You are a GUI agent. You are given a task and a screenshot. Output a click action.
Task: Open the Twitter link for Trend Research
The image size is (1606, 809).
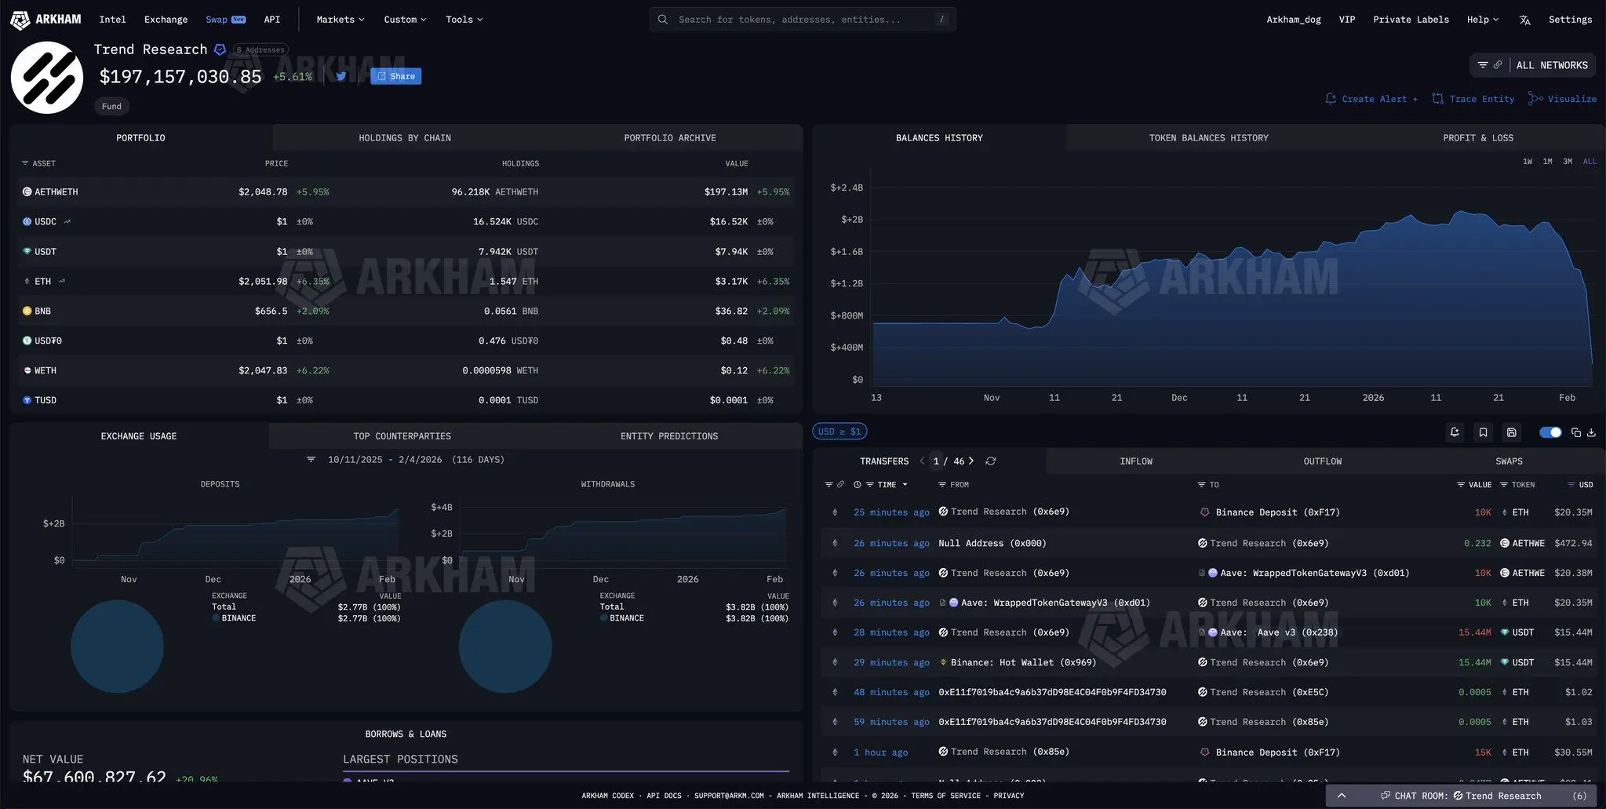[341, 76]
